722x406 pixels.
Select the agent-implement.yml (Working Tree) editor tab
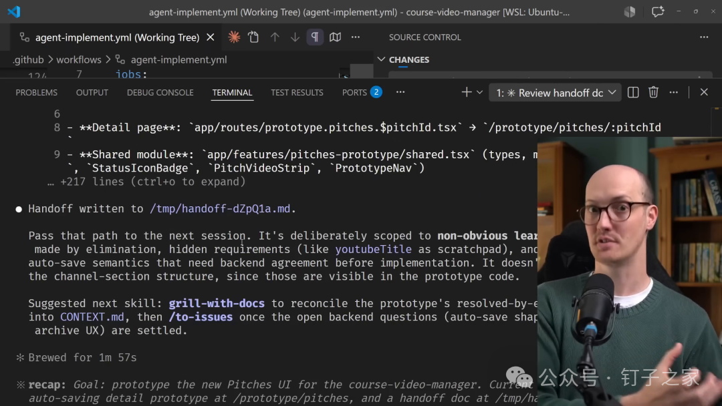[117, 37]
